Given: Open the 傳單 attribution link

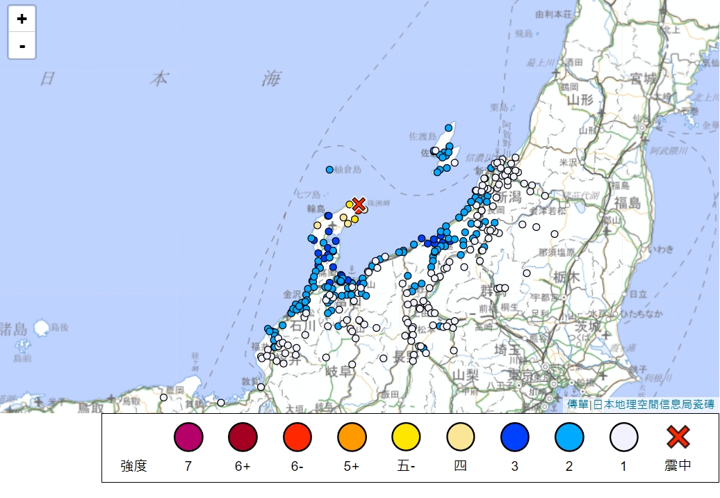Looking at the screenshot, I should coord(577,404).
